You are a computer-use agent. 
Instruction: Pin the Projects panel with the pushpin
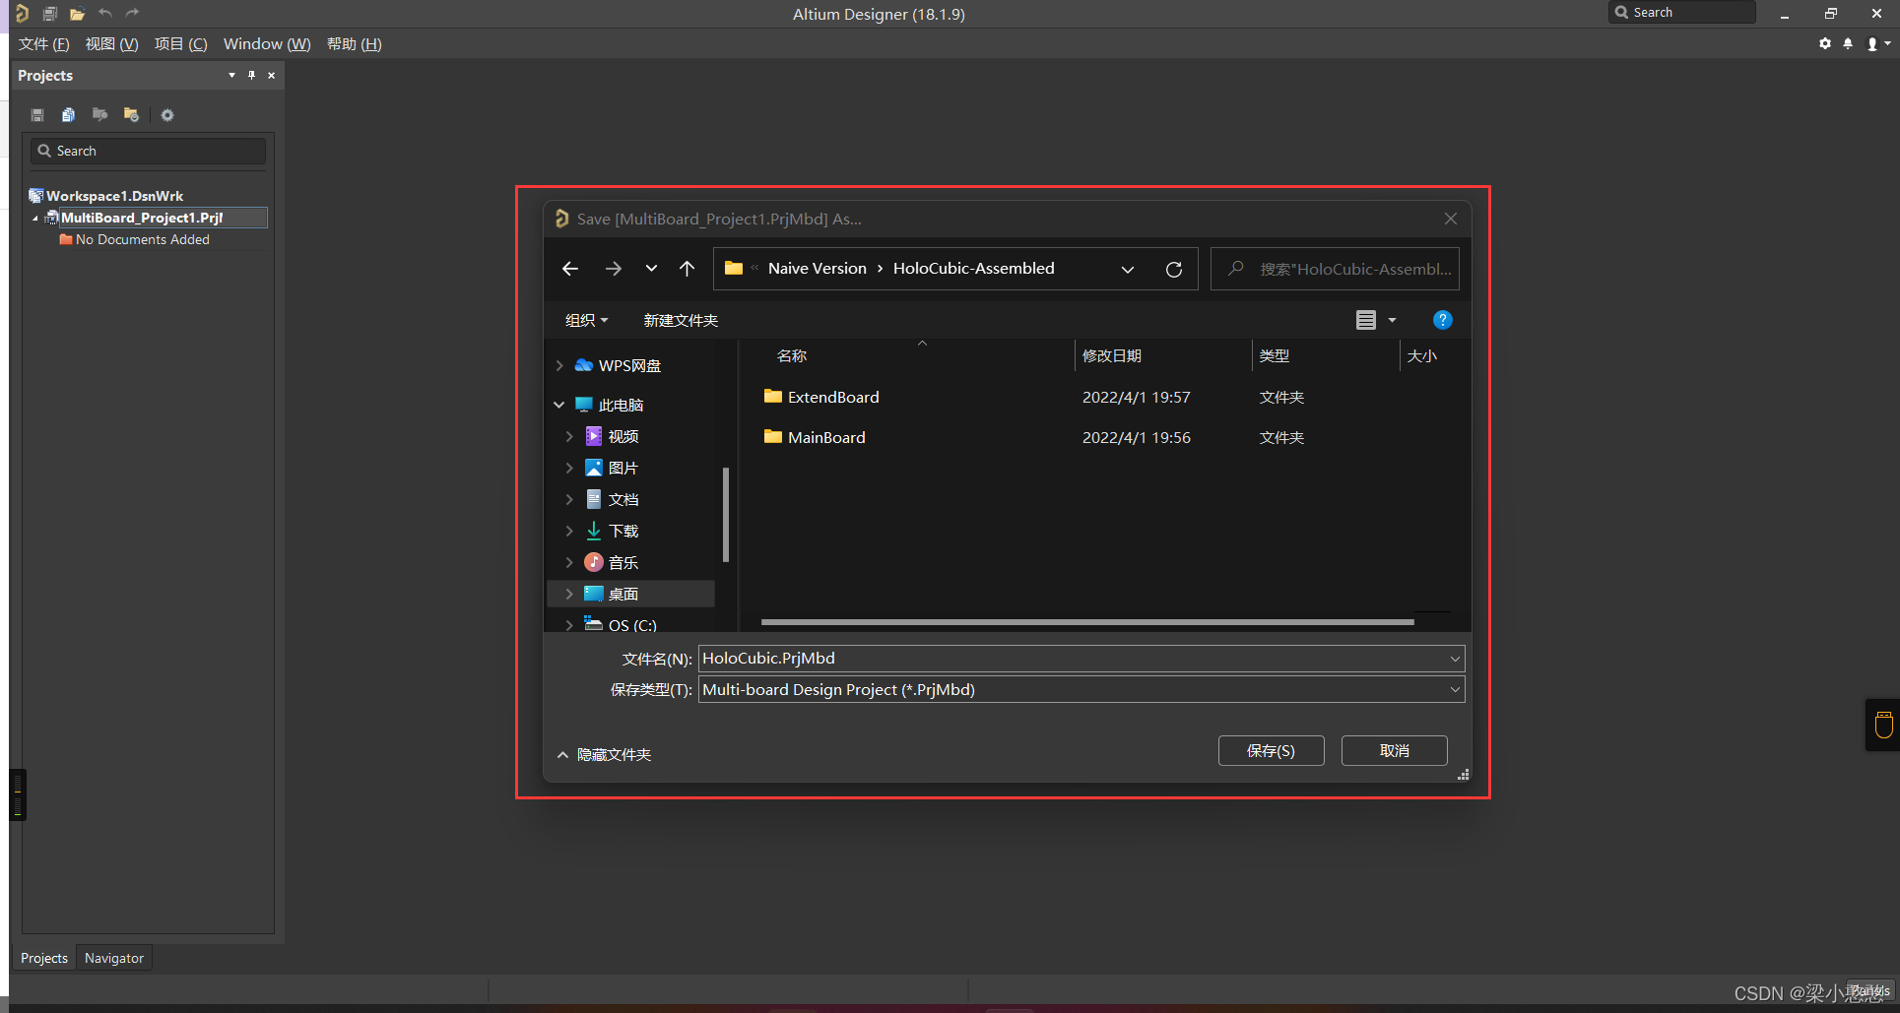pyautogui.click(x=251, y=75)
